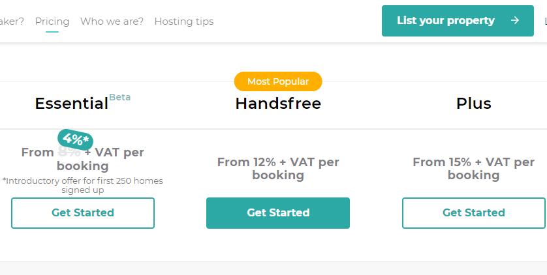547x275 pixels.
Task: Select the Essential plan heading
Action: 71,104
